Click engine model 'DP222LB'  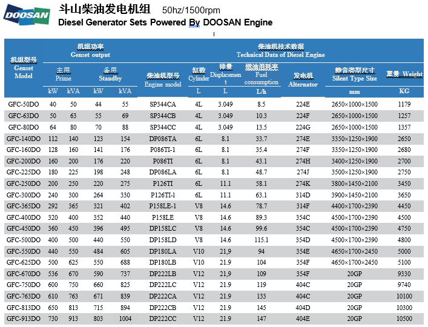point(163,274)
